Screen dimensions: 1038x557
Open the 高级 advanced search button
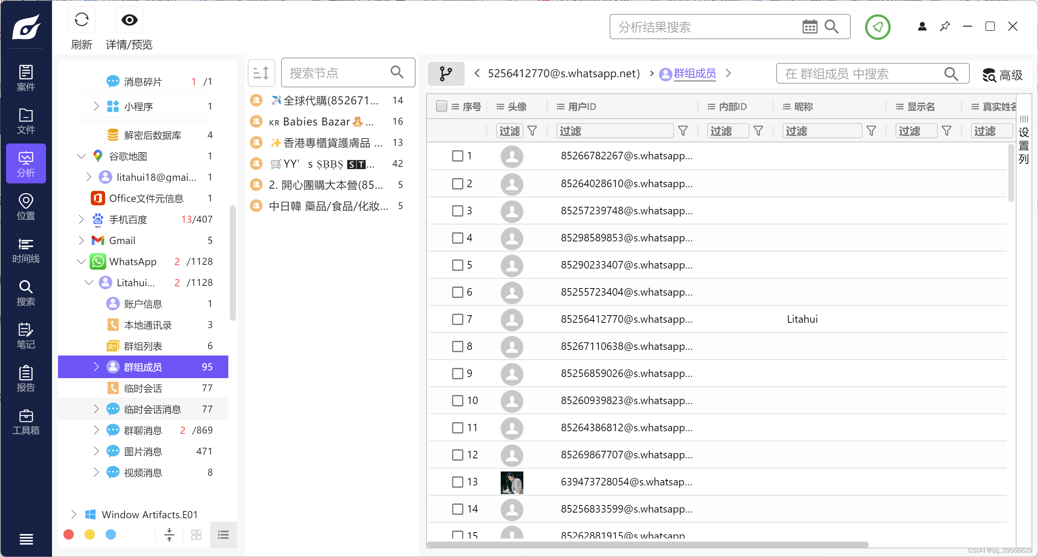(x=1002, y=75)
